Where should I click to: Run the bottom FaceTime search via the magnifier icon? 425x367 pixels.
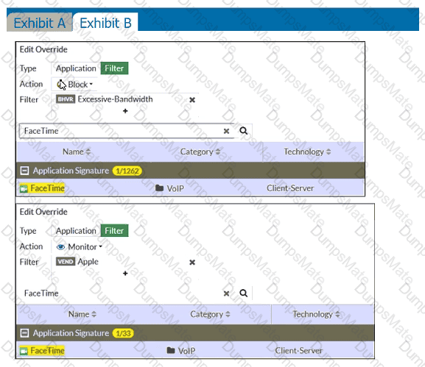[x=243, y=293]
